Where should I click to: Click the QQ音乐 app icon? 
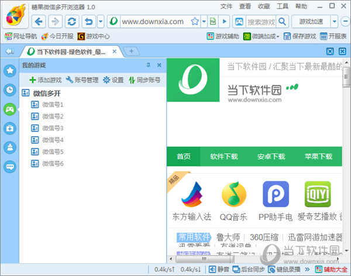(233, 194)
